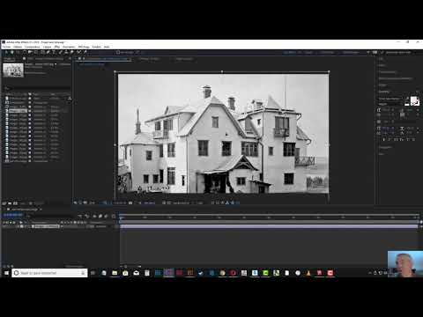The height and width of the screenshot is (317, 423).
Task: Click the Windows Start button
Action: pos(6,273)
